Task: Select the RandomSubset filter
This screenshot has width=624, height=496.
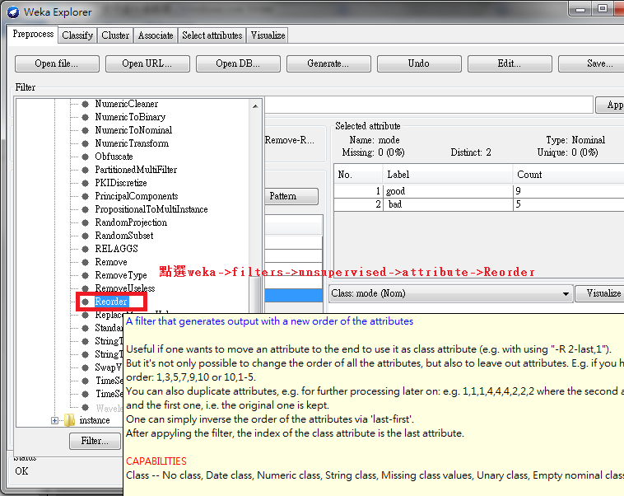Action: coord(124,236)
